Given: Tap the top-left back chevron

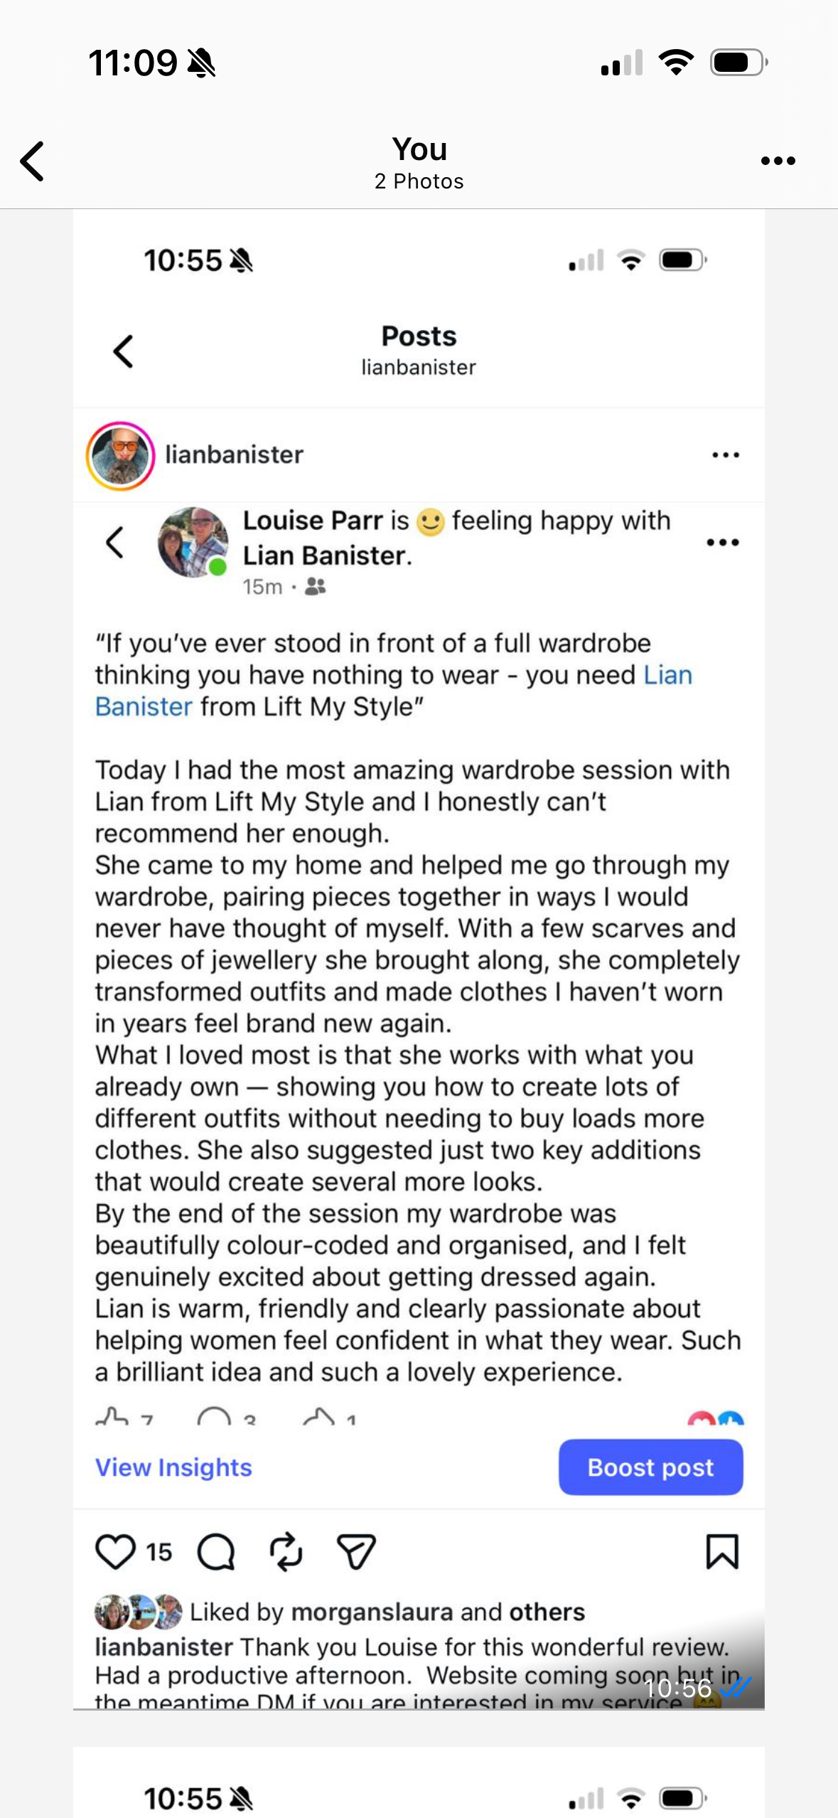Looking at the screenshot, I should tap(33, 161).
